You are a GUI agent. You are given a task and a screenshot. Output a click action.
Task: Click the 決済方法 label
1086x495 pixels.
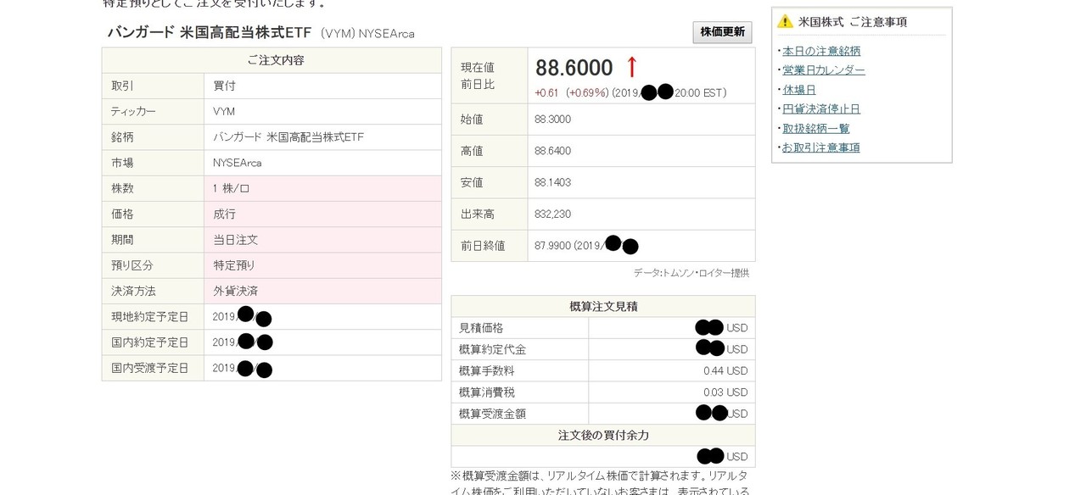click(134, 291)
